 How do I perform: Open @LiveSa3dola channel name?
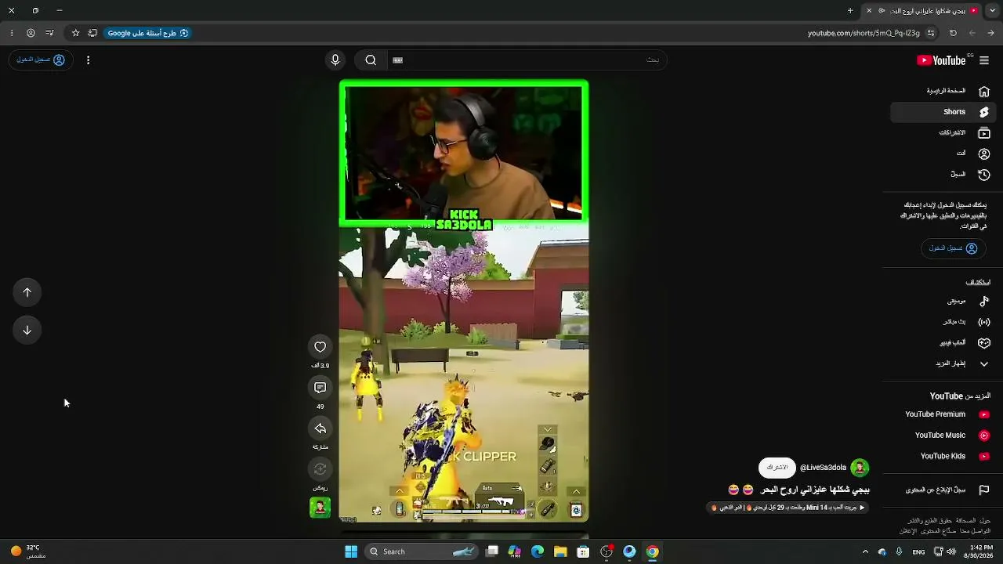(x=823, y=468)
